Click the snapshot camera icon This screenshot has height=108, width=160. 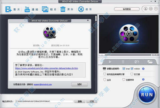tap(137, 62)
